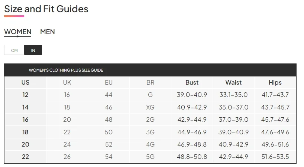Select US size 22 row label

click(x=25, y=157)
